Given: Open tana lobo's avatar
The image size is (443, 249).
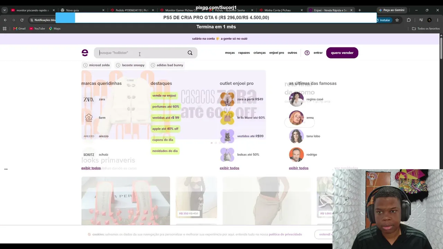Looking at the screenshot, I should pyautogui.click(x=296, y=136).
